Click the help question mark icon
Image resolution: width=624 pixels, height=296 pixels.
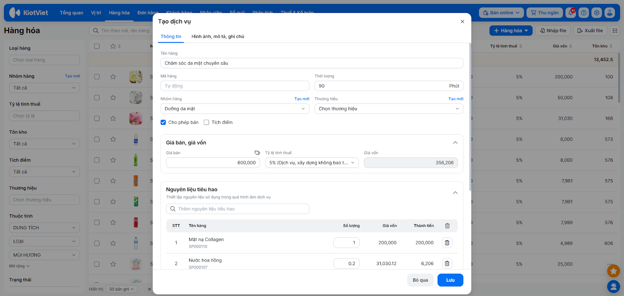point(584,13)
